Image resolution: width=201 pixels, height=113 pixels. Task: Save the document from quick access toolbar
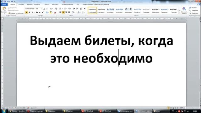click(x=5, y=1)
